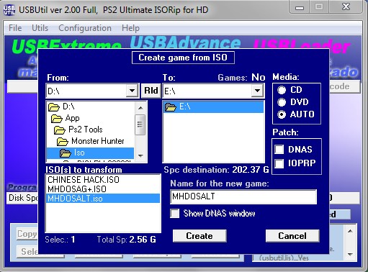Close the USBUtil window

point(346,7)
